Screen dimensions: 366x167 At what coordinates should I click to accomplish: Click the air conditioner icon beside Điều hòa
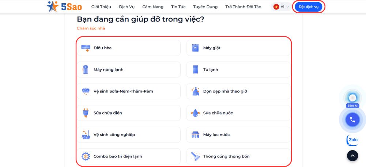click(86, 48)
